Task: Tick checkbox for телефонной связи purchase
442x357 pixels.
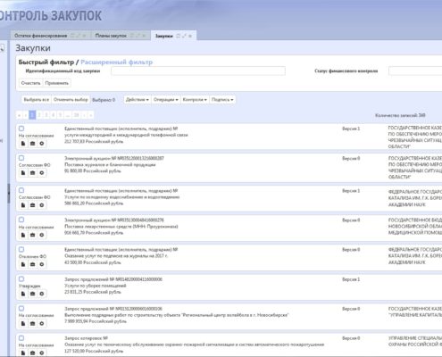Action: click(x=21, y=129)
